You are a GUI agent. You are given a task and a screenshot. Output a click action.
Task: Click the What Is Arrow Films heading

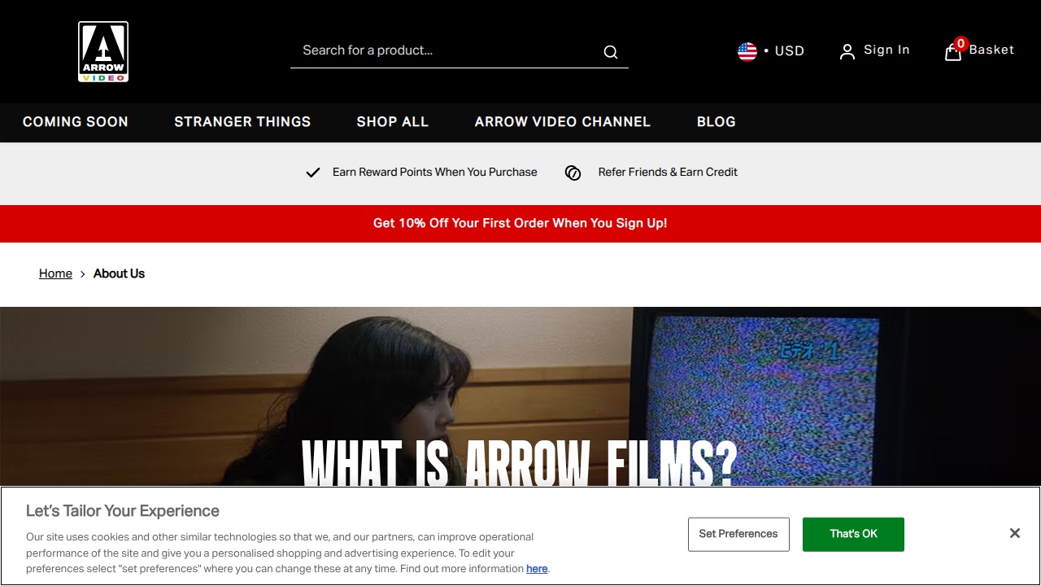pos(519,464)
